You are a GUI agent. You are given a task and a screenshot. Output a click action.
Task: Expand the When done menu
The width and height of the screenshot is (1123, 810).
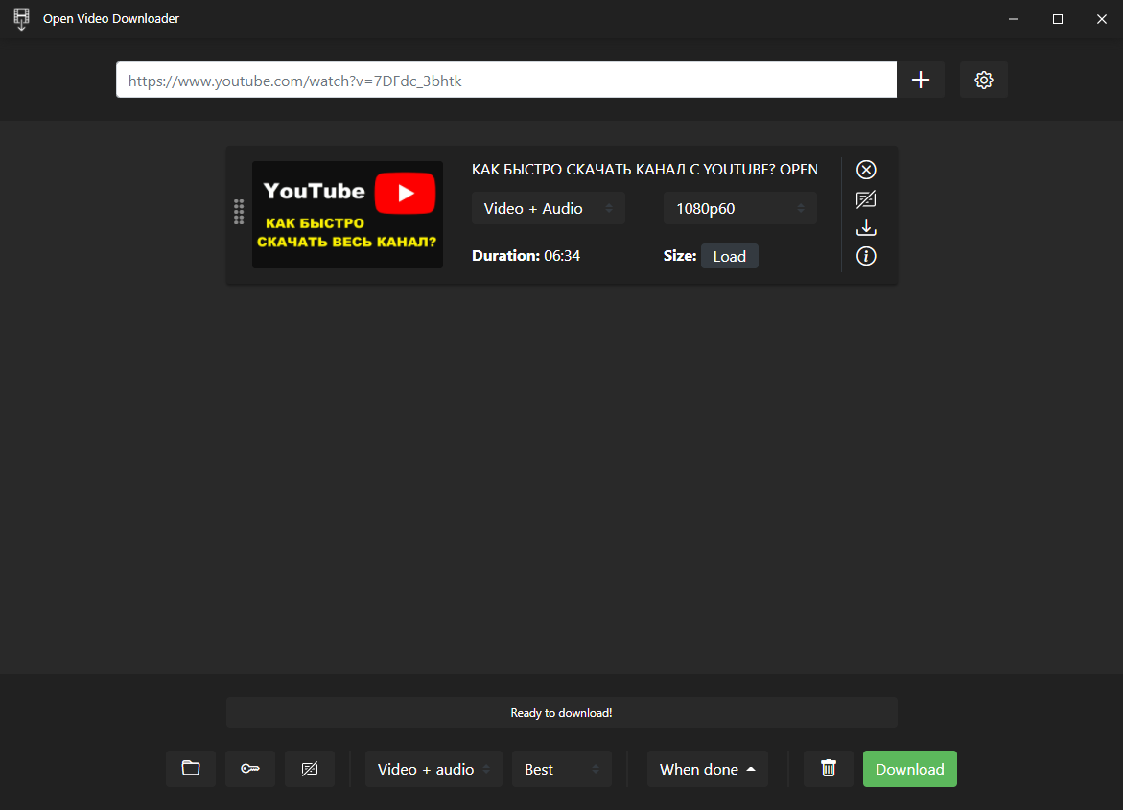click(x=707, y=769)
